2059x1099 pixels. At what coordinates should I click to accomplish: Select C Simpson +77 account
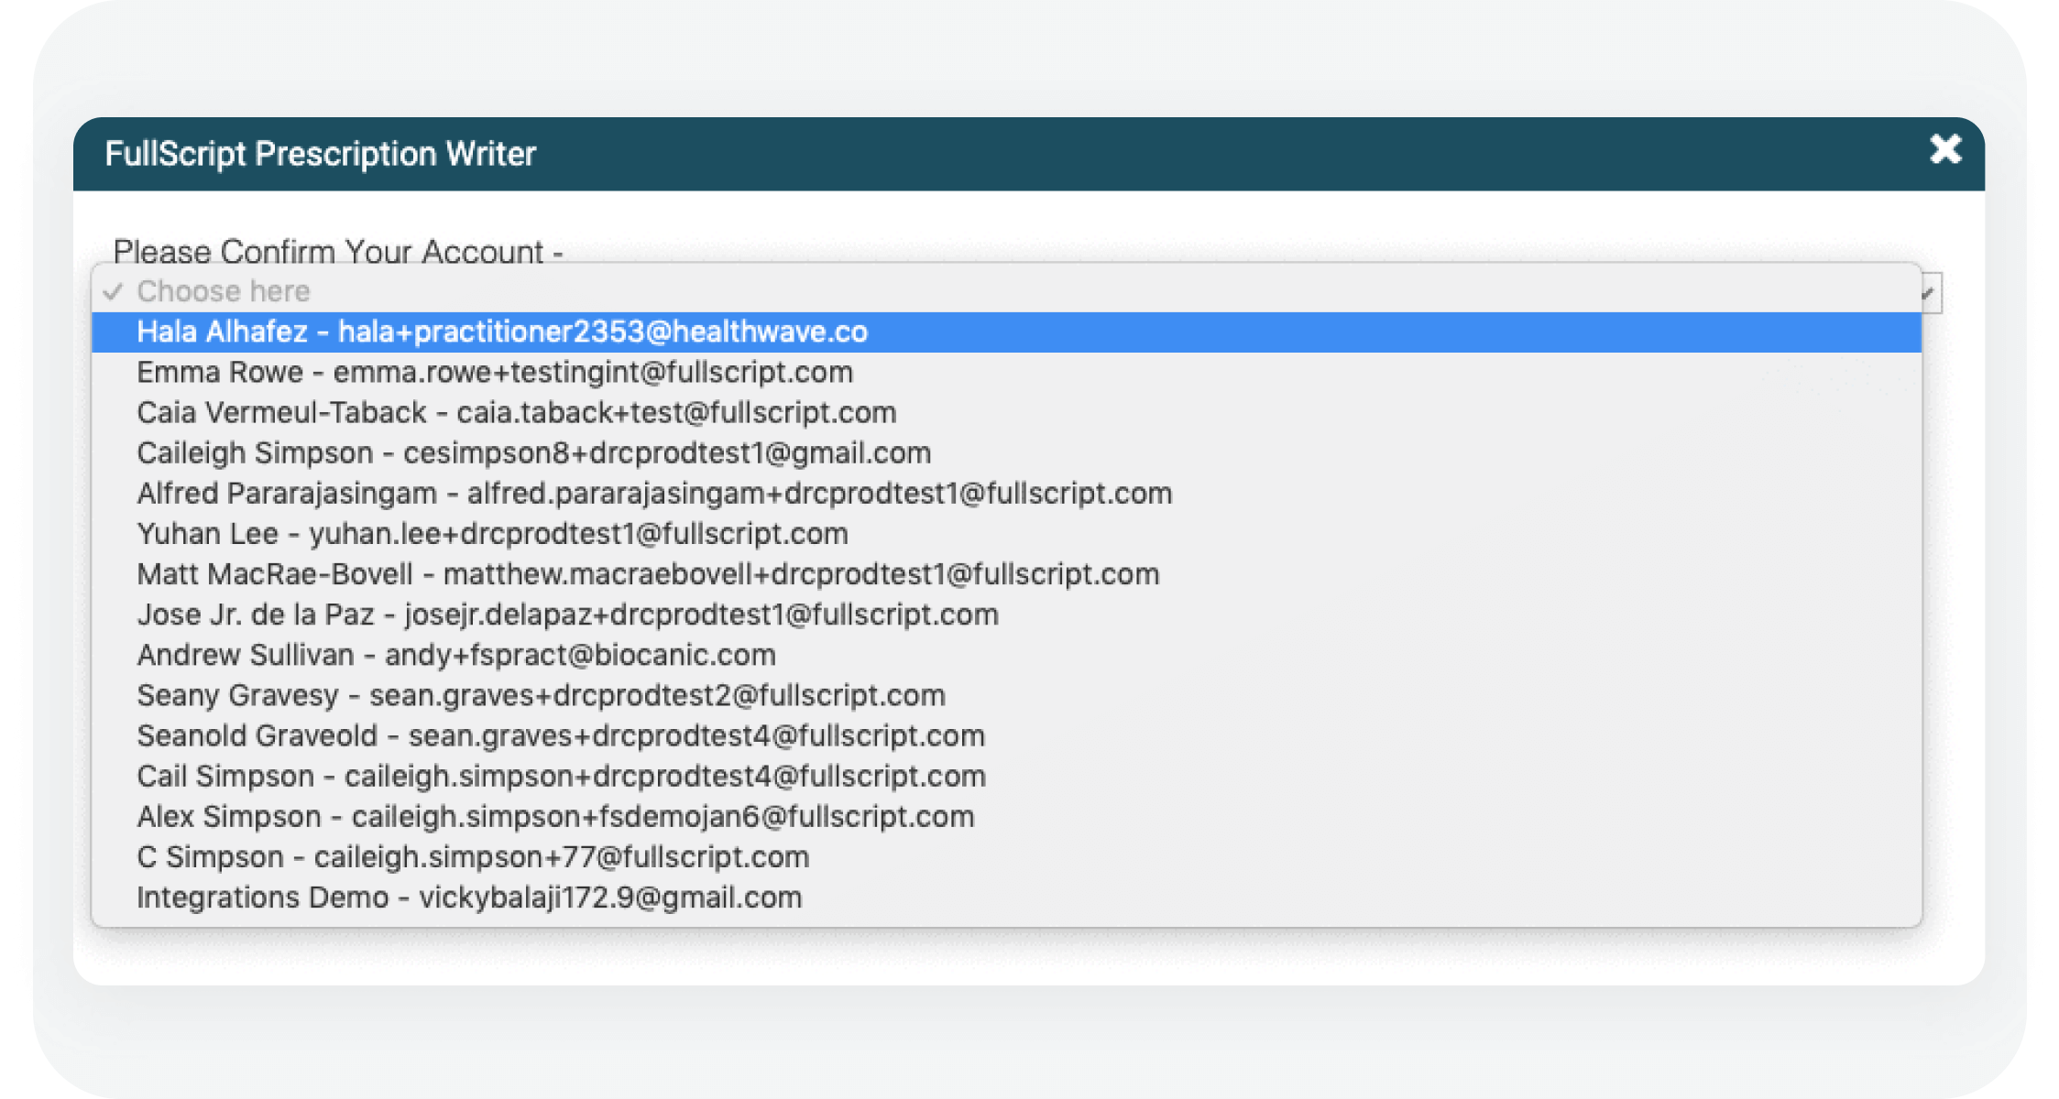click(x=1006, y=856)
